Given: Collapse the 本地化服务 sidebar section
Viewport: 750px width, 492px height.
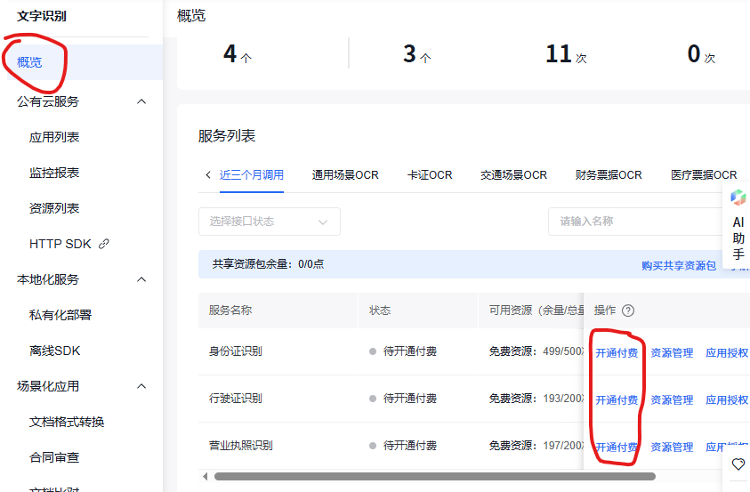Looking at the screenshot, I should (x=141, y=279).
